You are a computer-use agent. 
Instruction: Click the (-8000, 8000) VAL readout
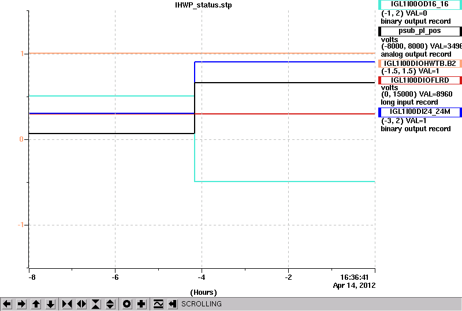(422, 46)
